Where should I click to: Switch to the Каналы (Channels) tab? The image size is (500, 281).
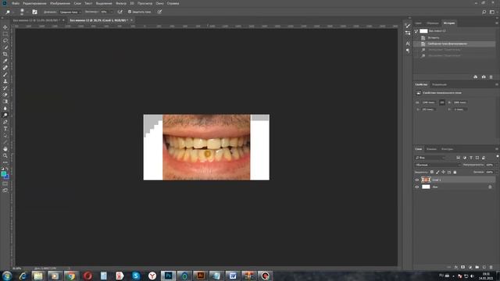(x=431, y=149)
